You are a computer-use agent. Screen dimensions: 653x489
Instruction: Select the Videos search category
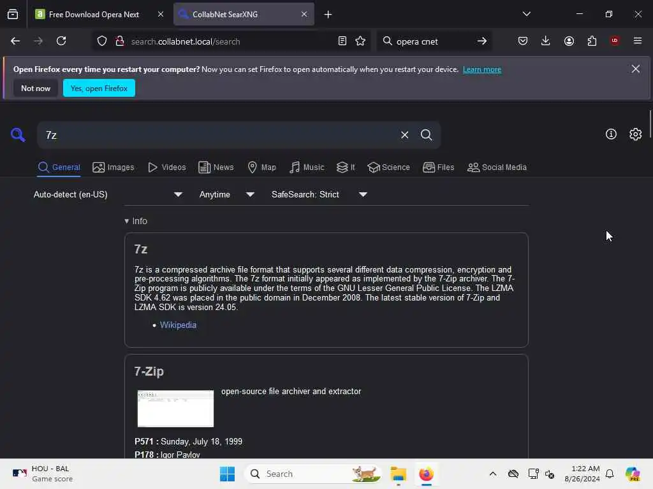[x=167, y=167]
